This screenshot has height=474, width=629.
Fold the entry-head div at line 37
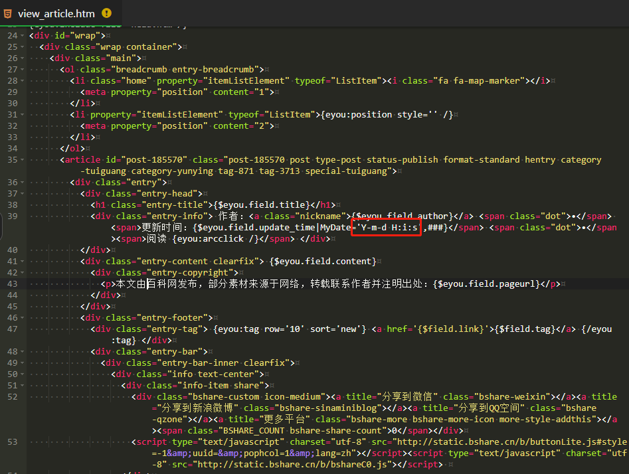(23, 193)
